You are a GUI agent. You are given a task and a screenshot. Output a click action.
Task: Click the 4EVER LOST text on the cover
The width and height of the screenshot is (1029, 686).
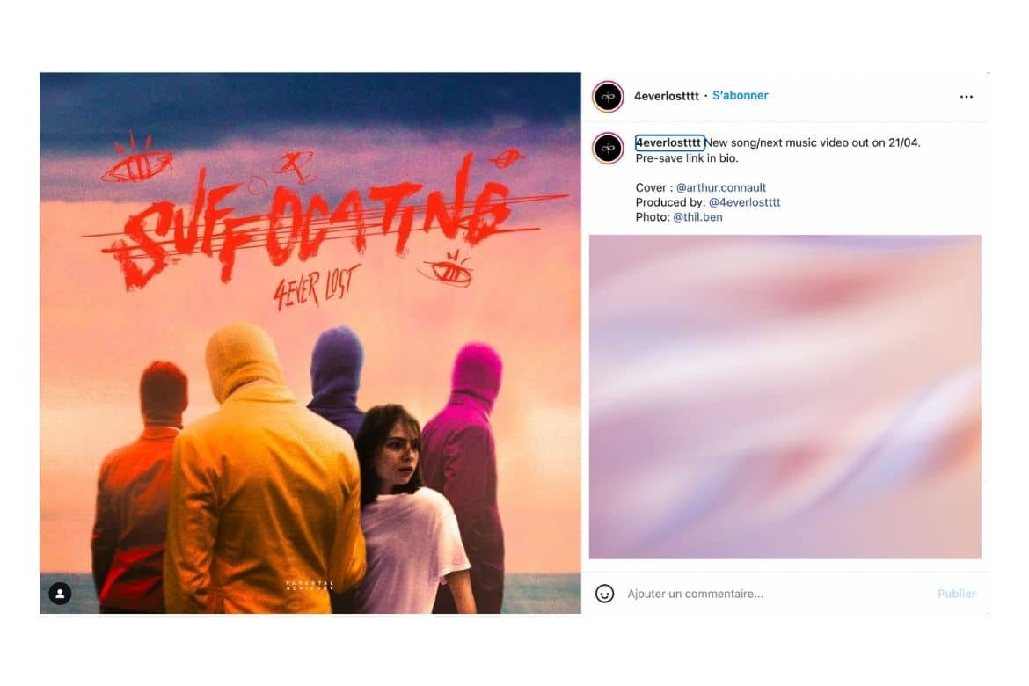317,287
